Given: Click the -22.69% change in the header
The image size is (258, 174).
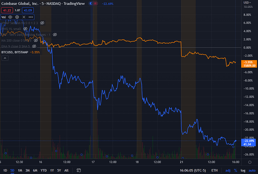Looking at the screenshot, I should 108,4.
